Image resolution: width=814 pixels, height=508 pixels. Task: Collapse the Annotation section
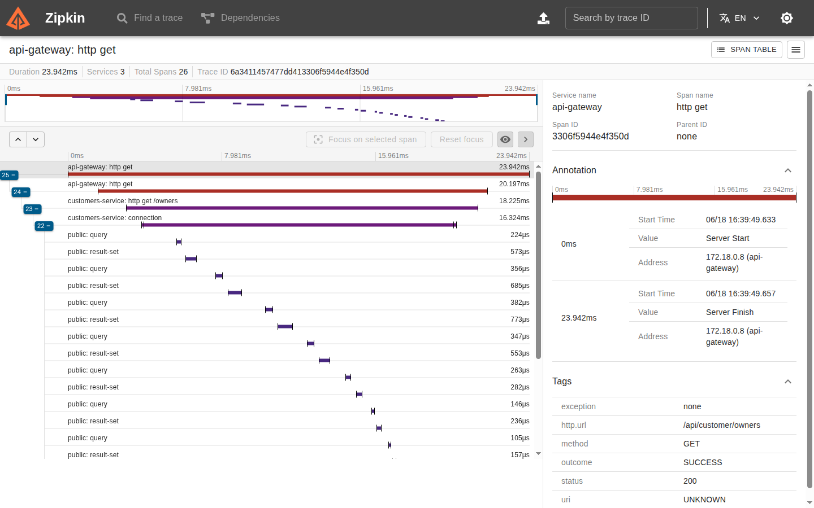[788, 170]
